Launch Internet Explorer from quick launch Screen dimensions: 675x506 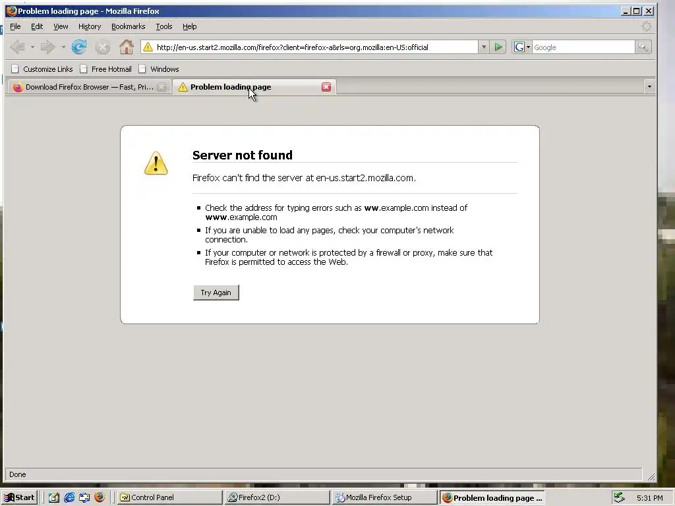(x=69, y=497)
